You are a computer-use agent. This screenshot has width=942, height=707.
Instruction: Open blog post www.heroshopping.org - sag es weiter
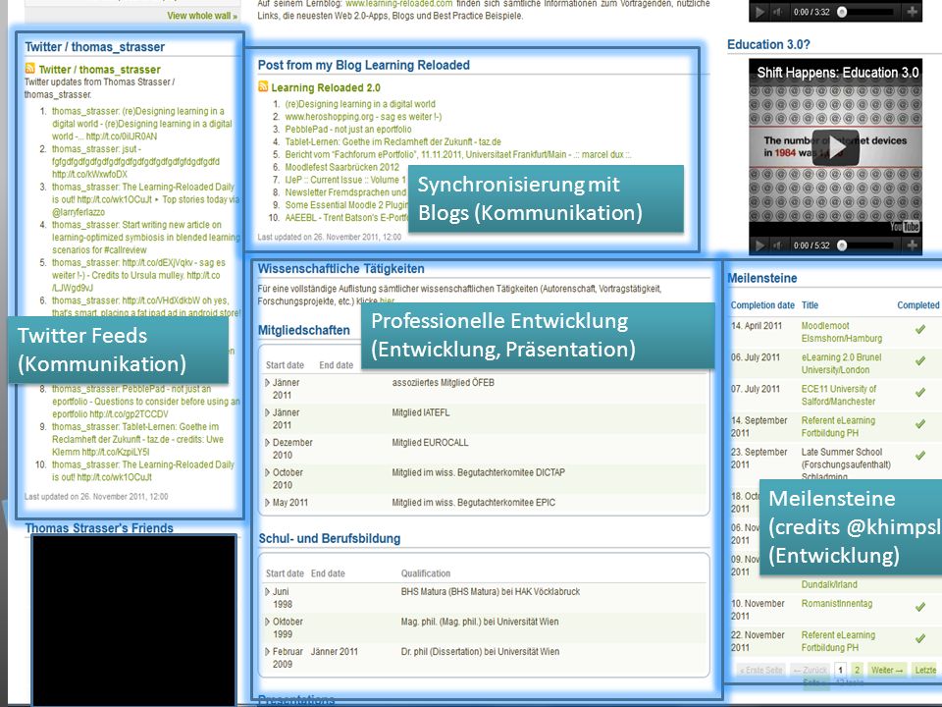click(363, 117)
